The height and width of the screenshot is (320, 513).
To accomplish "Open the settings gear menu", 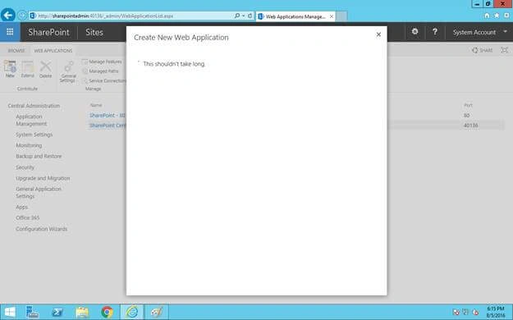I will (x=415, y=32).
